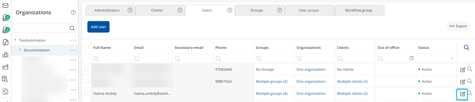Check the Haima Ambily row checkbox
475x102 pixels.
(87, 93)
